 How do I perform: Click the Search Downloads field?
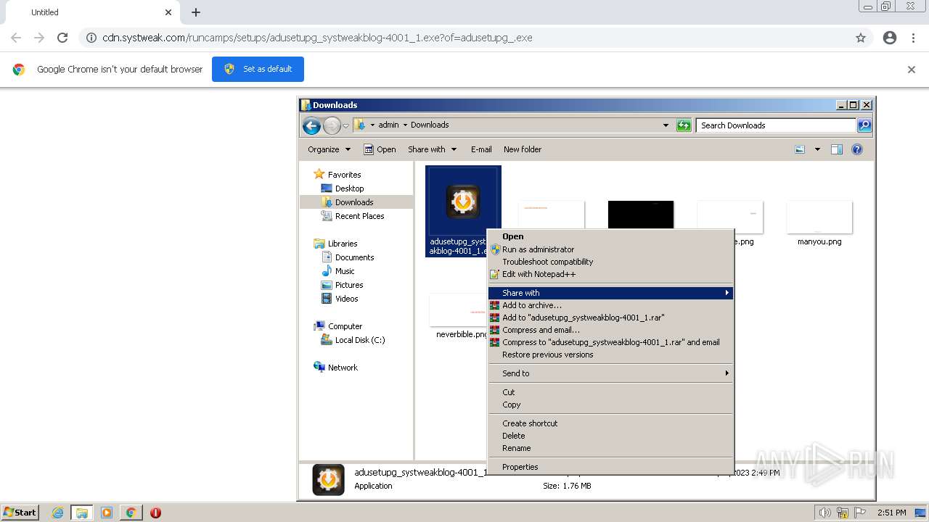[777, 125]
